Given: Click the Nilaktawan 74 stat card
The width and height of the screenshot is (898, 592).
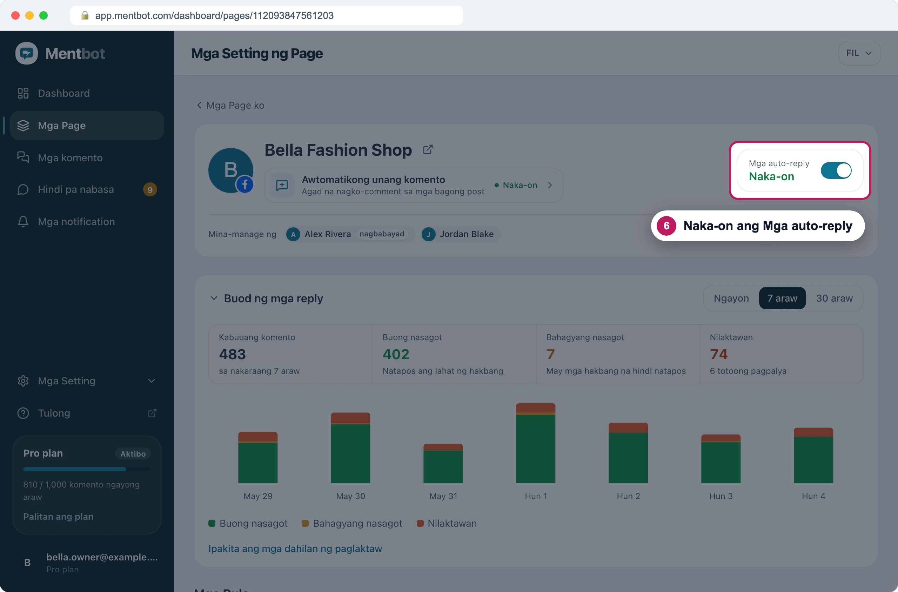Looking at the screenshot, I should click(781, 354).
